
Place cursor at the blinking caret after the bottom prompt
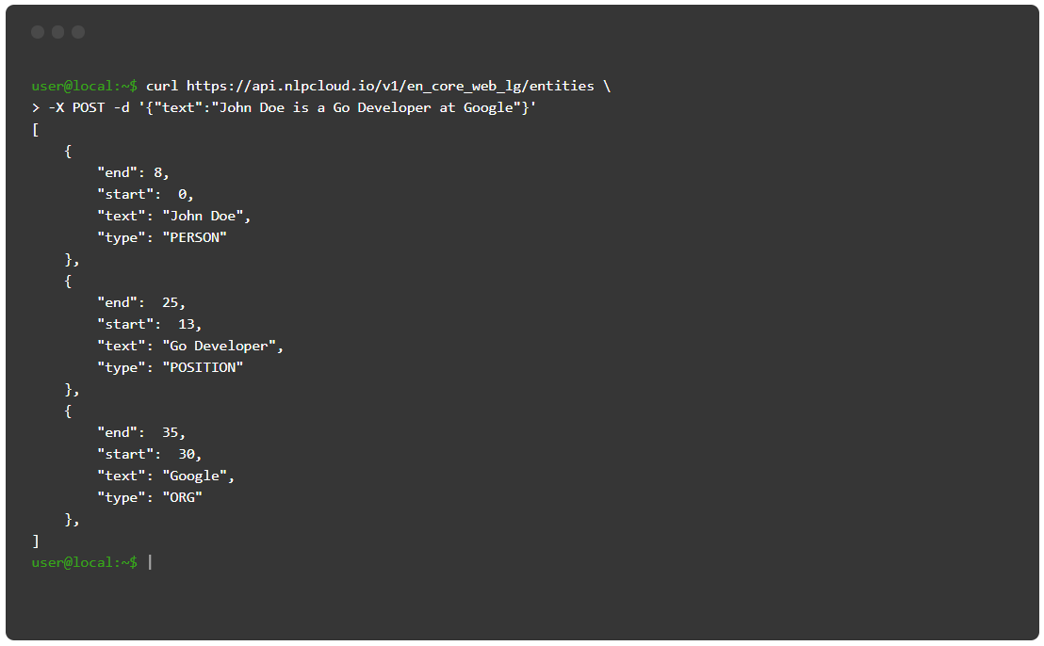(150, 562)
